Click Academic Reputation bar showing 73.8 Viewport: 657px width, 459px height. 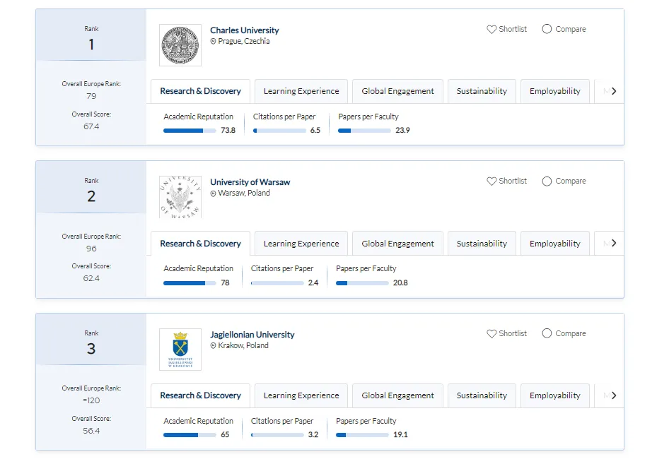coord(190,131)
